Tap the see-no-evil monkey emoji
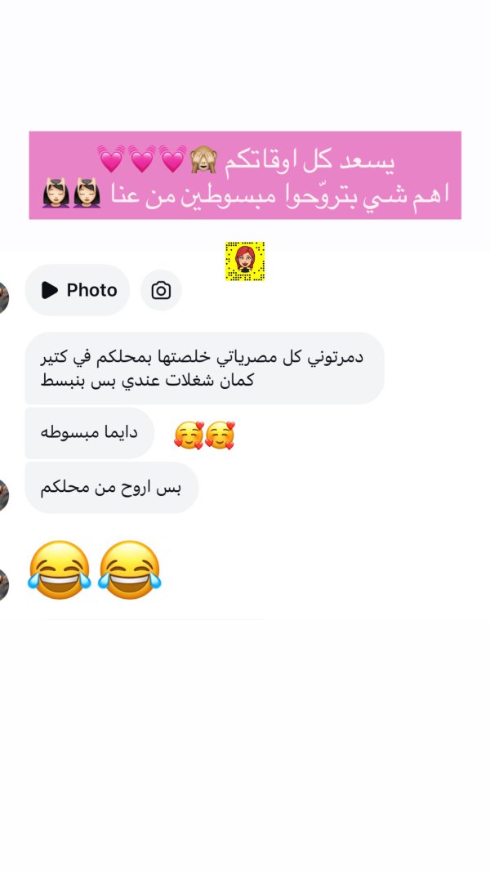490x871 pixels. (203, 159)
